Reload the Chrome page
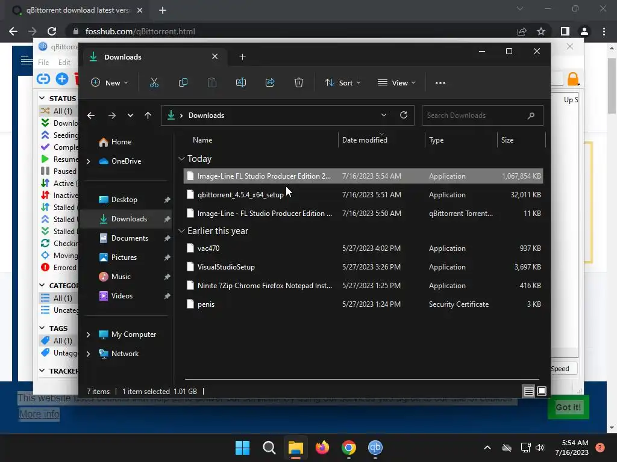617x462 pixels. [52, 31]
